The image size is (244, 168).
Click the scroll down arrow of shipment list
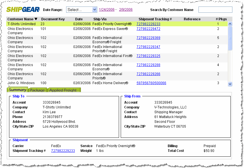click(230, 84)
